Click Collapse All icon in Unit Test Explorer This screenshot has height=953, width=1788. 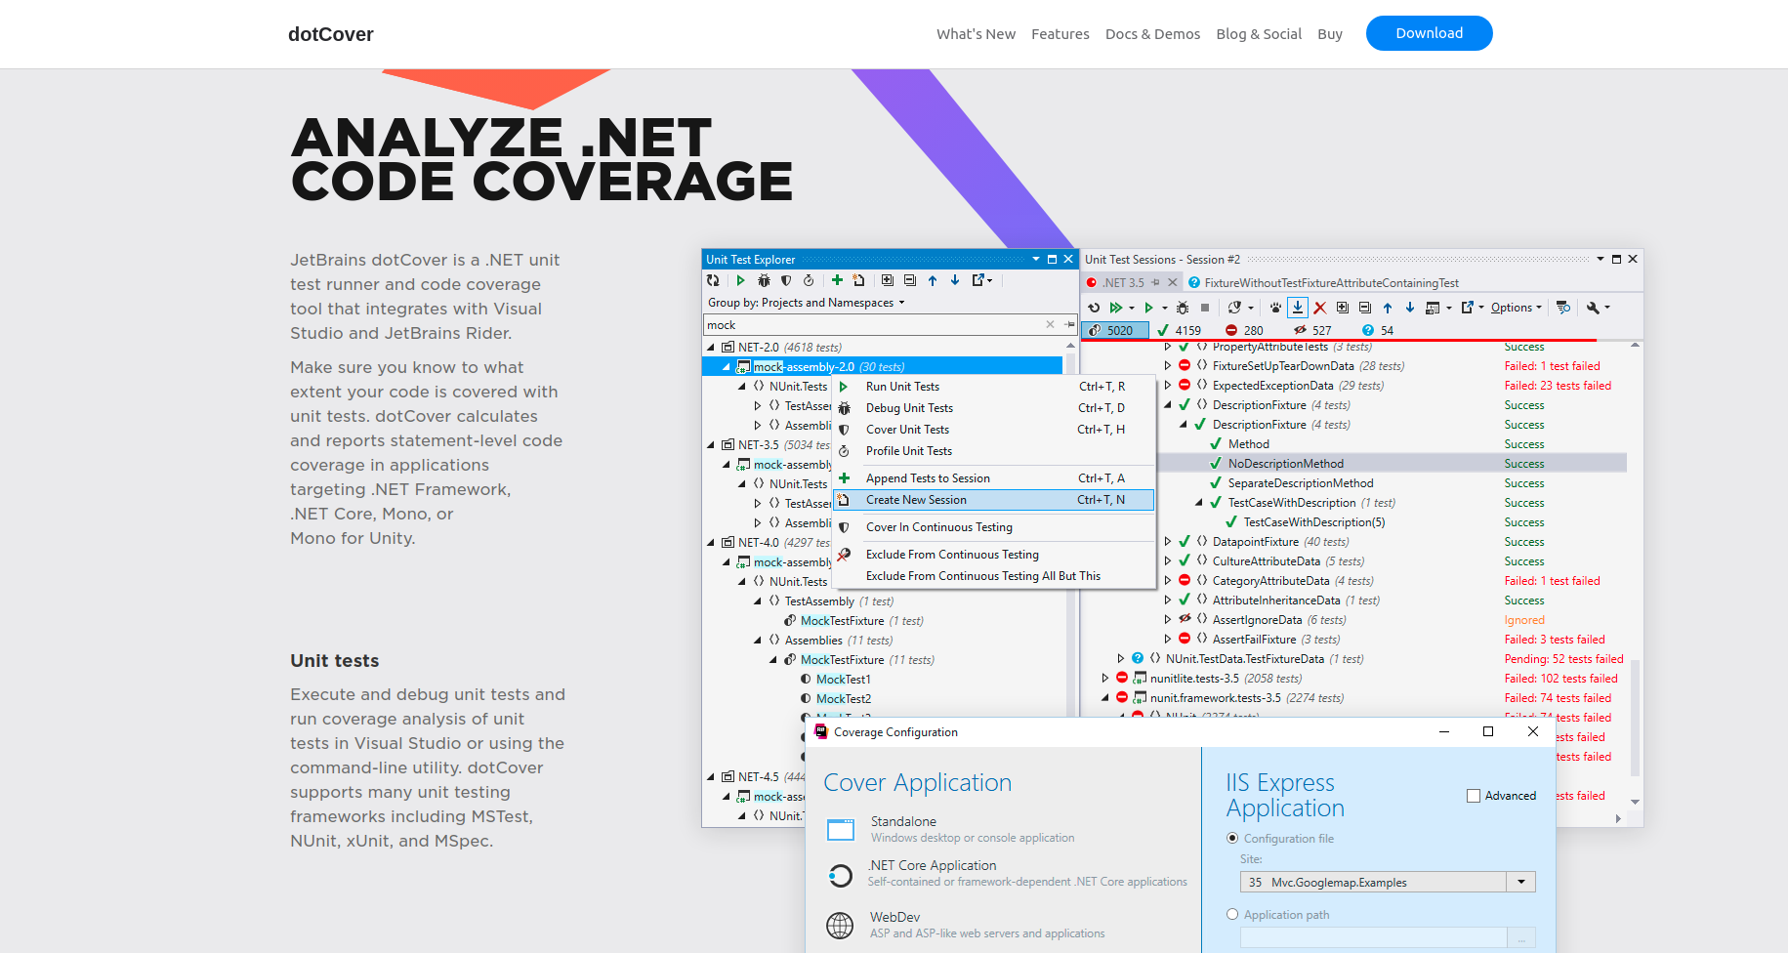pyautogui.click(x=909, y=280)
